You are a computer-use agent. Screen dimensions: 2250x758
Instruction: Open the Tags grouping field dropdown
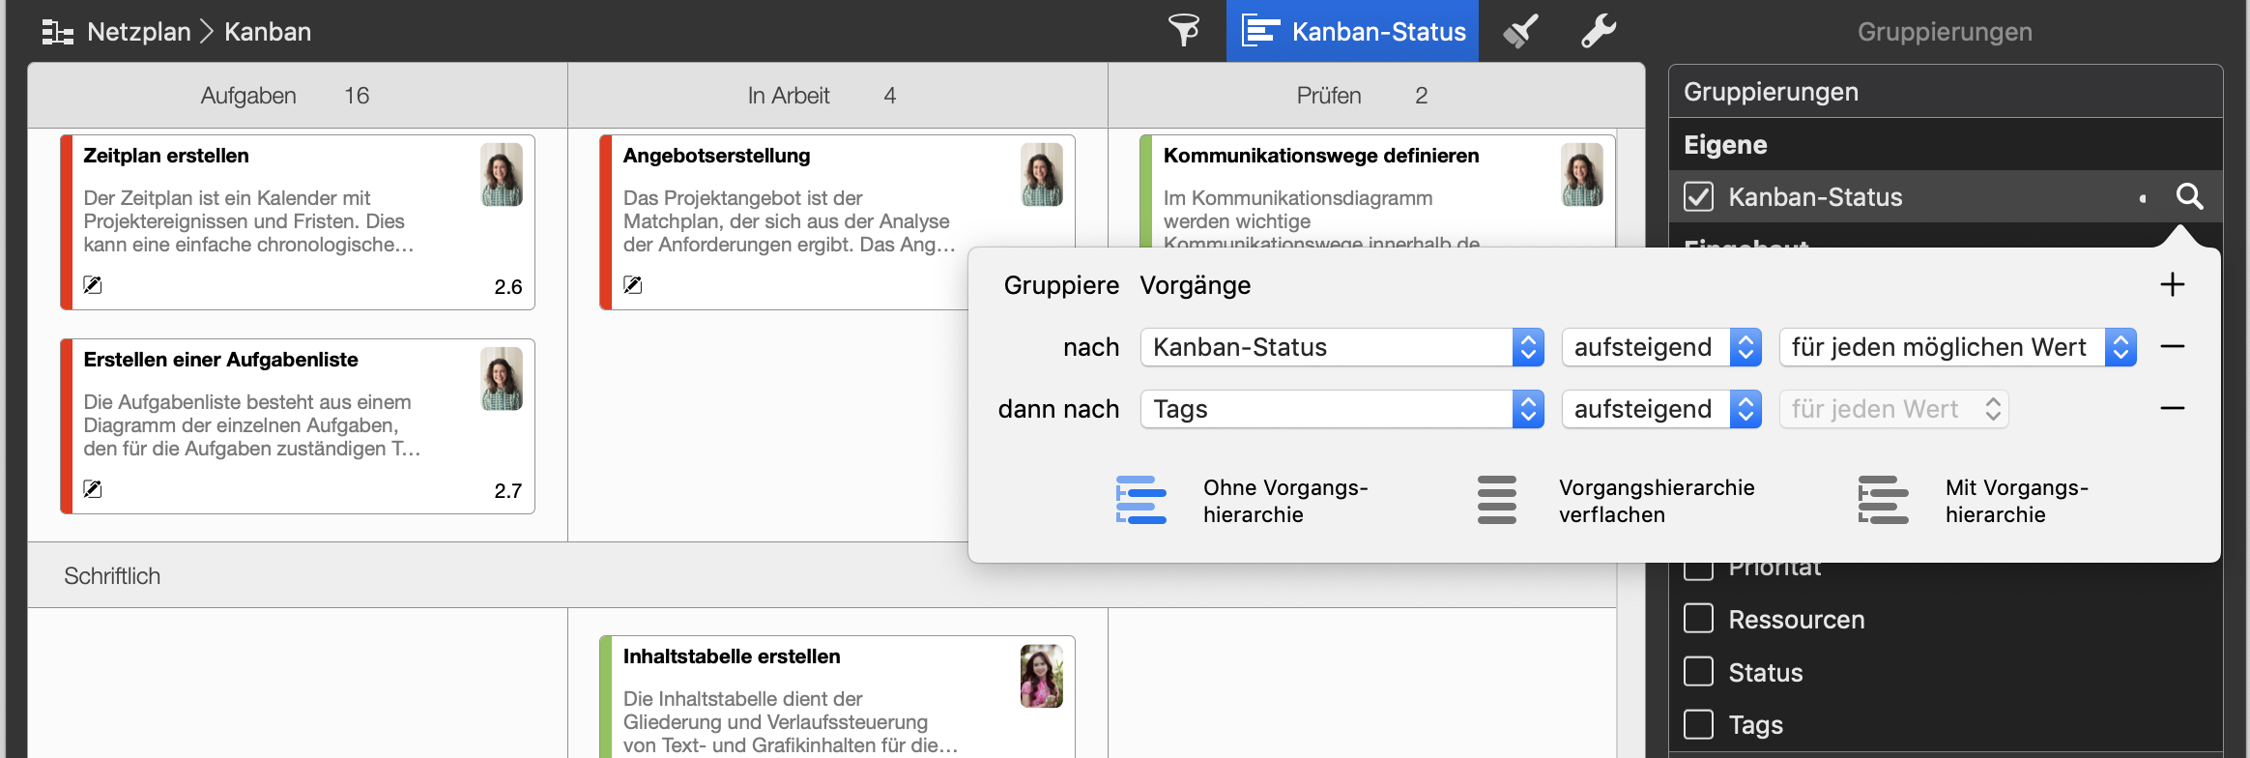coord(1341,409)
